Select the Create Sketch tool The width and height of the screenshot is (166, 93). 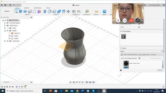coord(16,11)
